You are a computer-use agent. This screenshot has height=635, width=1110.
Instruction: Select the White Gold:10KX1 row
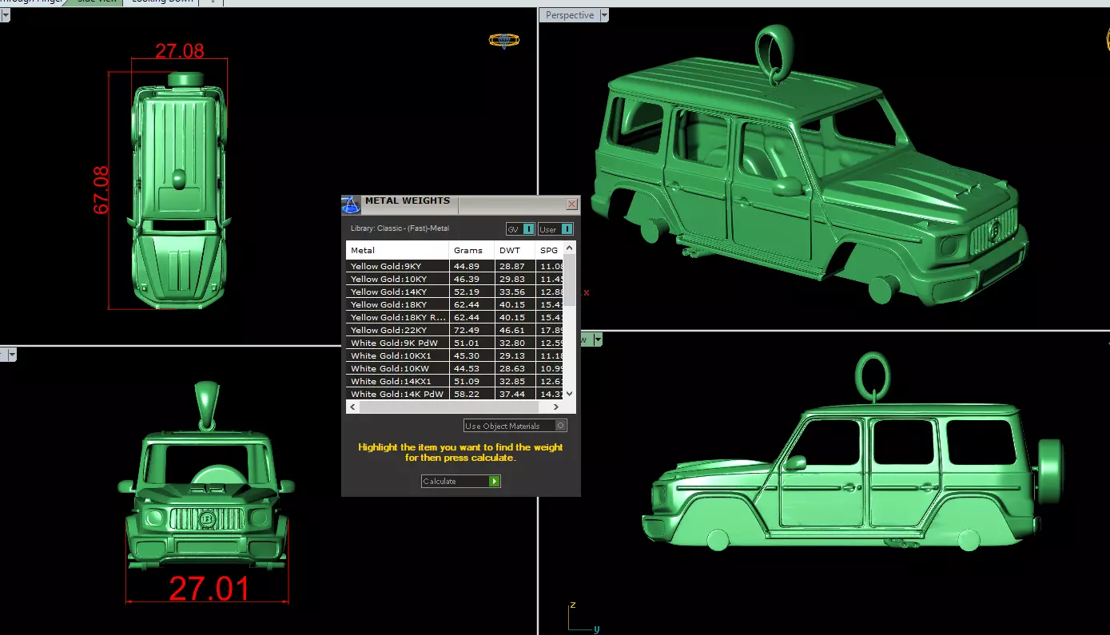click(456, 355)
